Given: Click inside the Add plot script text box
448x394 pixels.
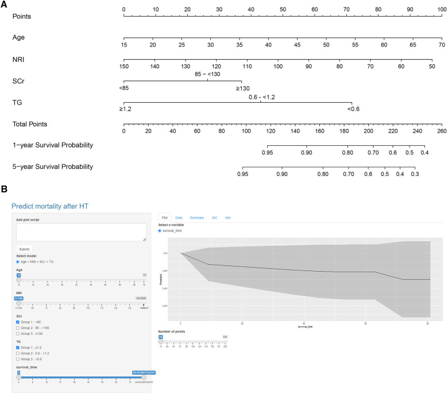Looking at the screenshot, I should tap(80, 232).
